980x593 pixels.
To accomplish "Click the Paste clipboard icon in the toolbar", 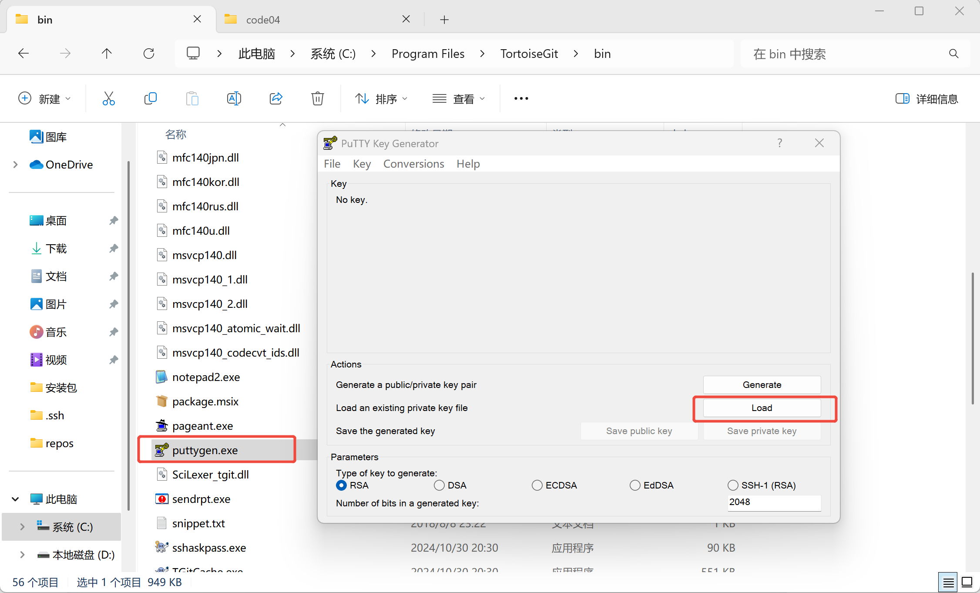I will coord(192,99).
